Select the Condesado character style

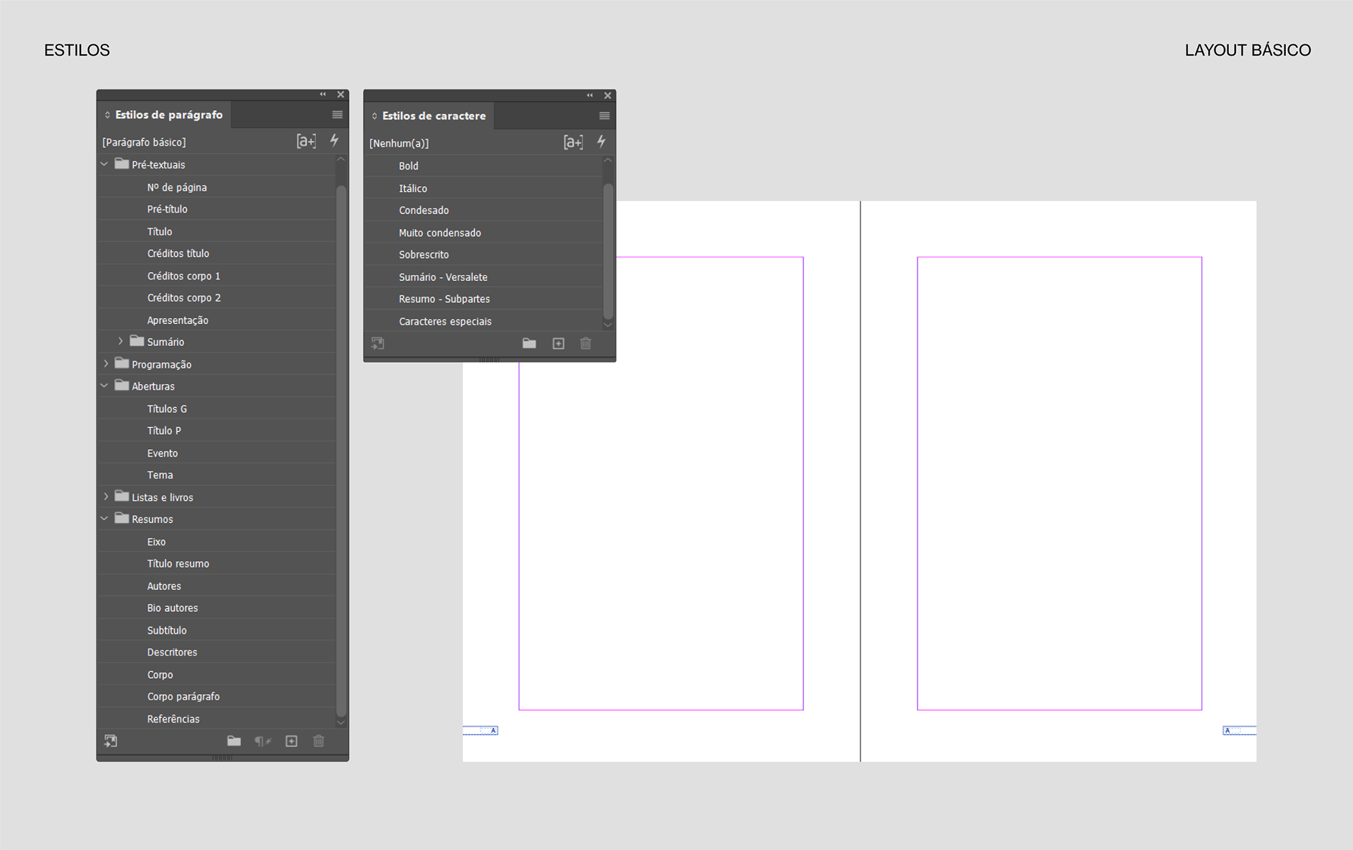click(483, 210)
